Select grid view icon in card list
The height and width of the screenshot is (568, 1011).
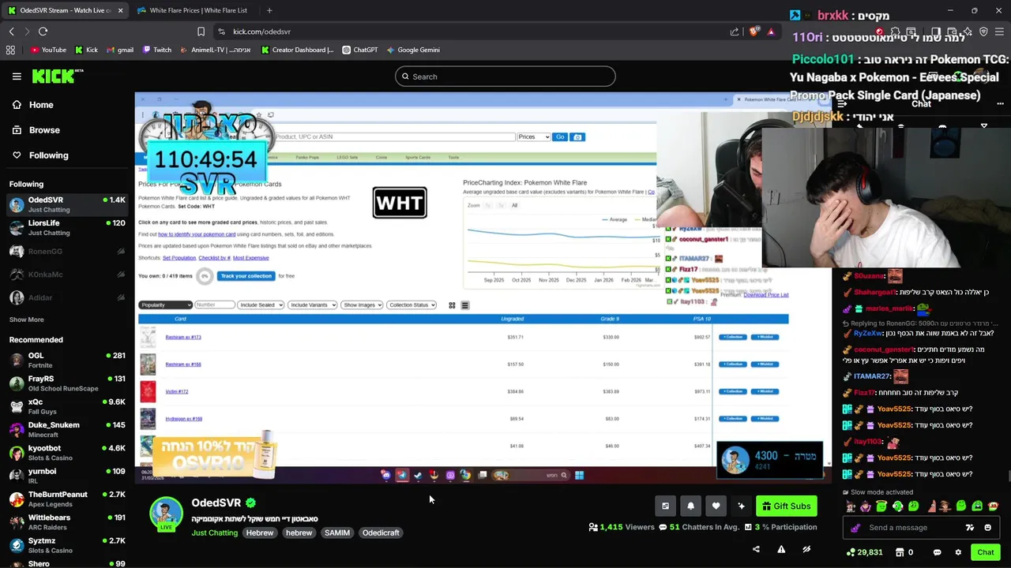click(452, 305)
